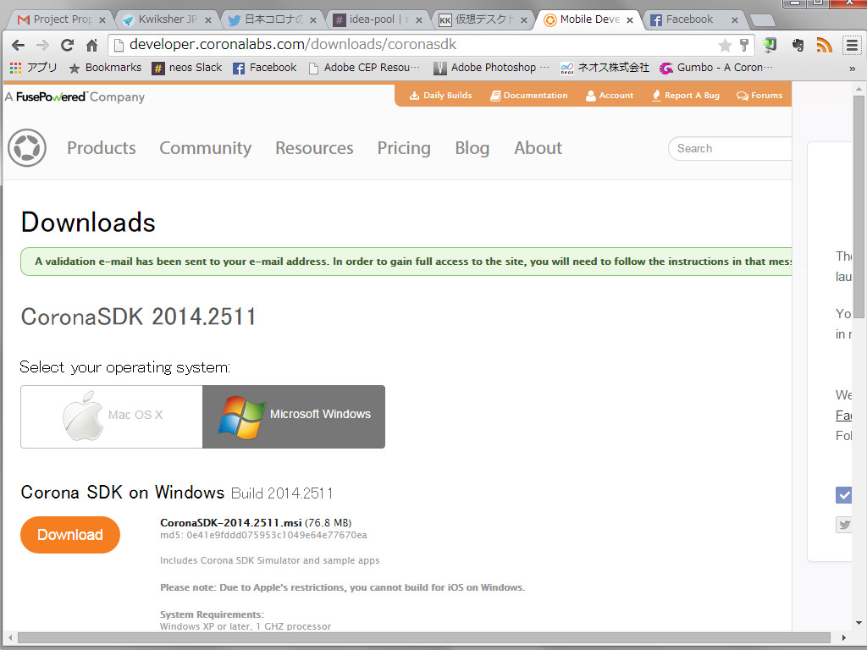Viewport: 867px width, 650px height.
Task: Open the Resources menu
Action: click(x=314, y=148)
